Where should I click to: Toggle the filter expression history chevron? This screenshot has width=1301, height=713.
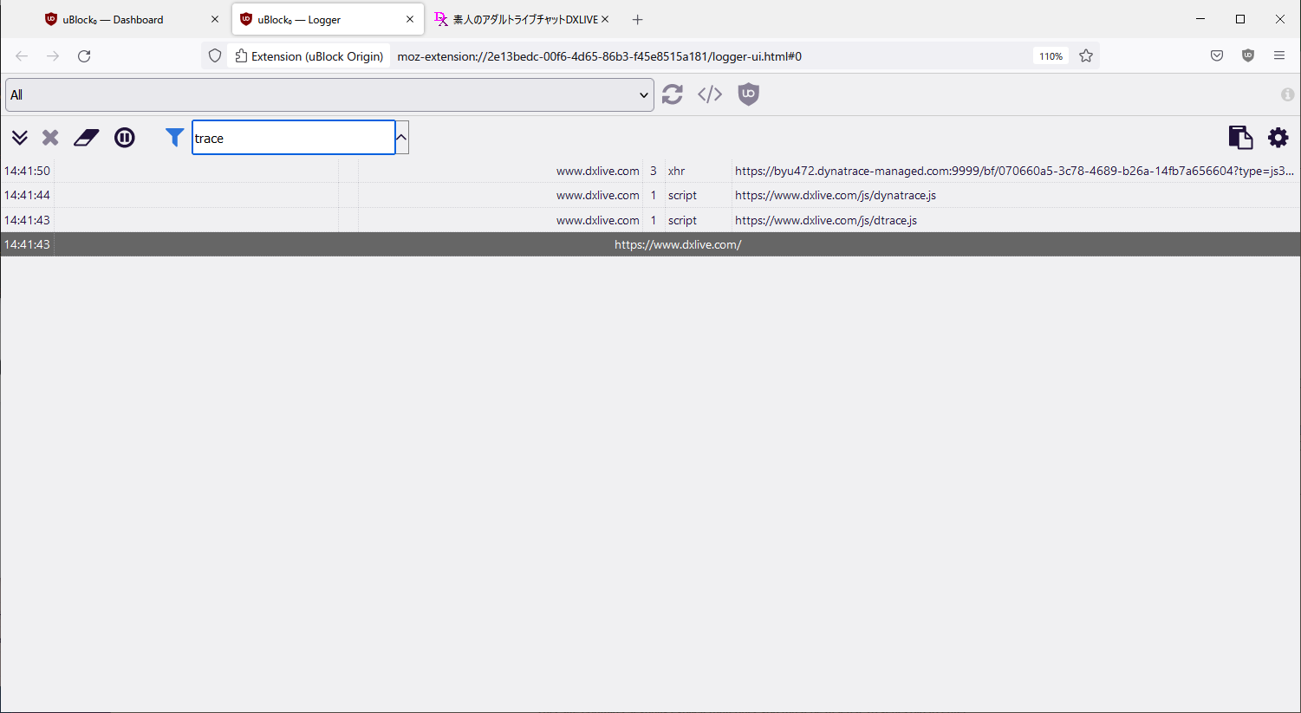(x=400, y=137)
